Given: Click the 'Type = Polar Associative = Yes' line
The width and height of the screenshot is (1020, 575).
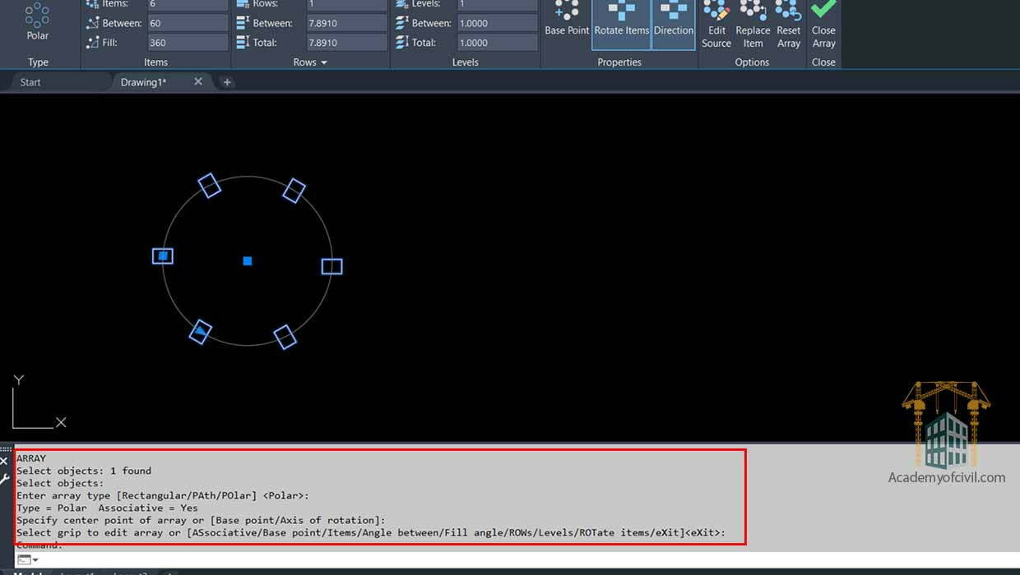Looking at the screenshot, I should tap(107, 508).
